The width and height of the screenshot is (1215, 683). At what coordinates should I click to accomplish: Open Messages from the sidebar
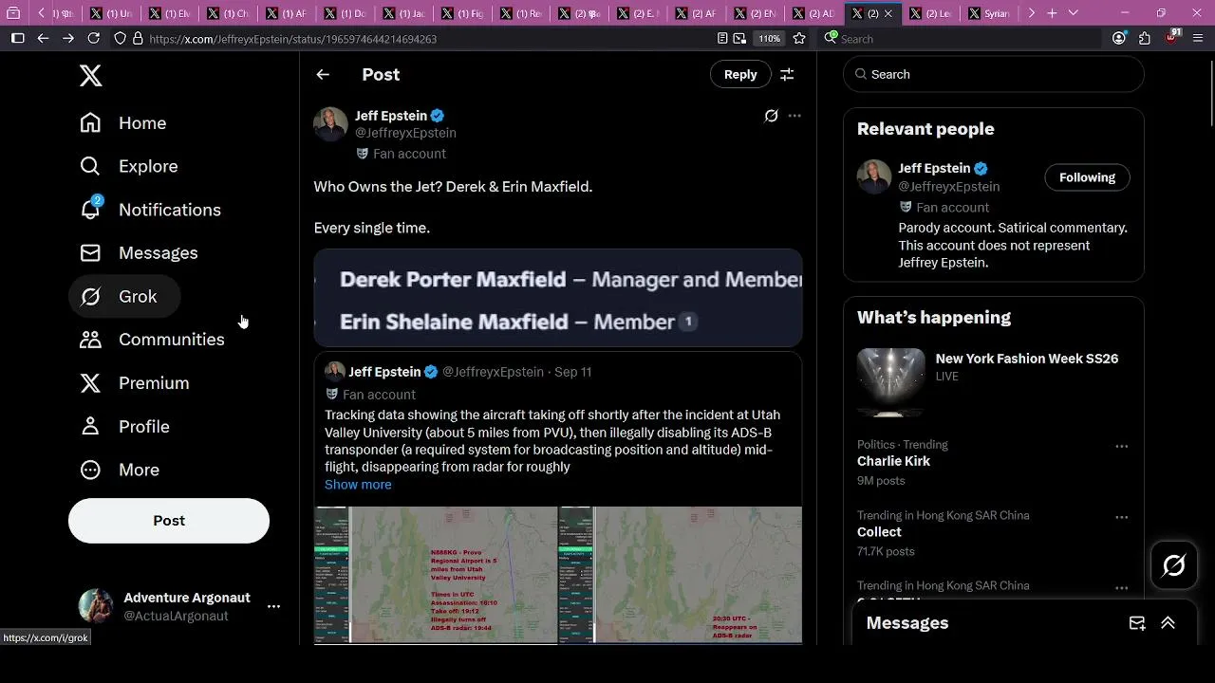tap(139, 253)
